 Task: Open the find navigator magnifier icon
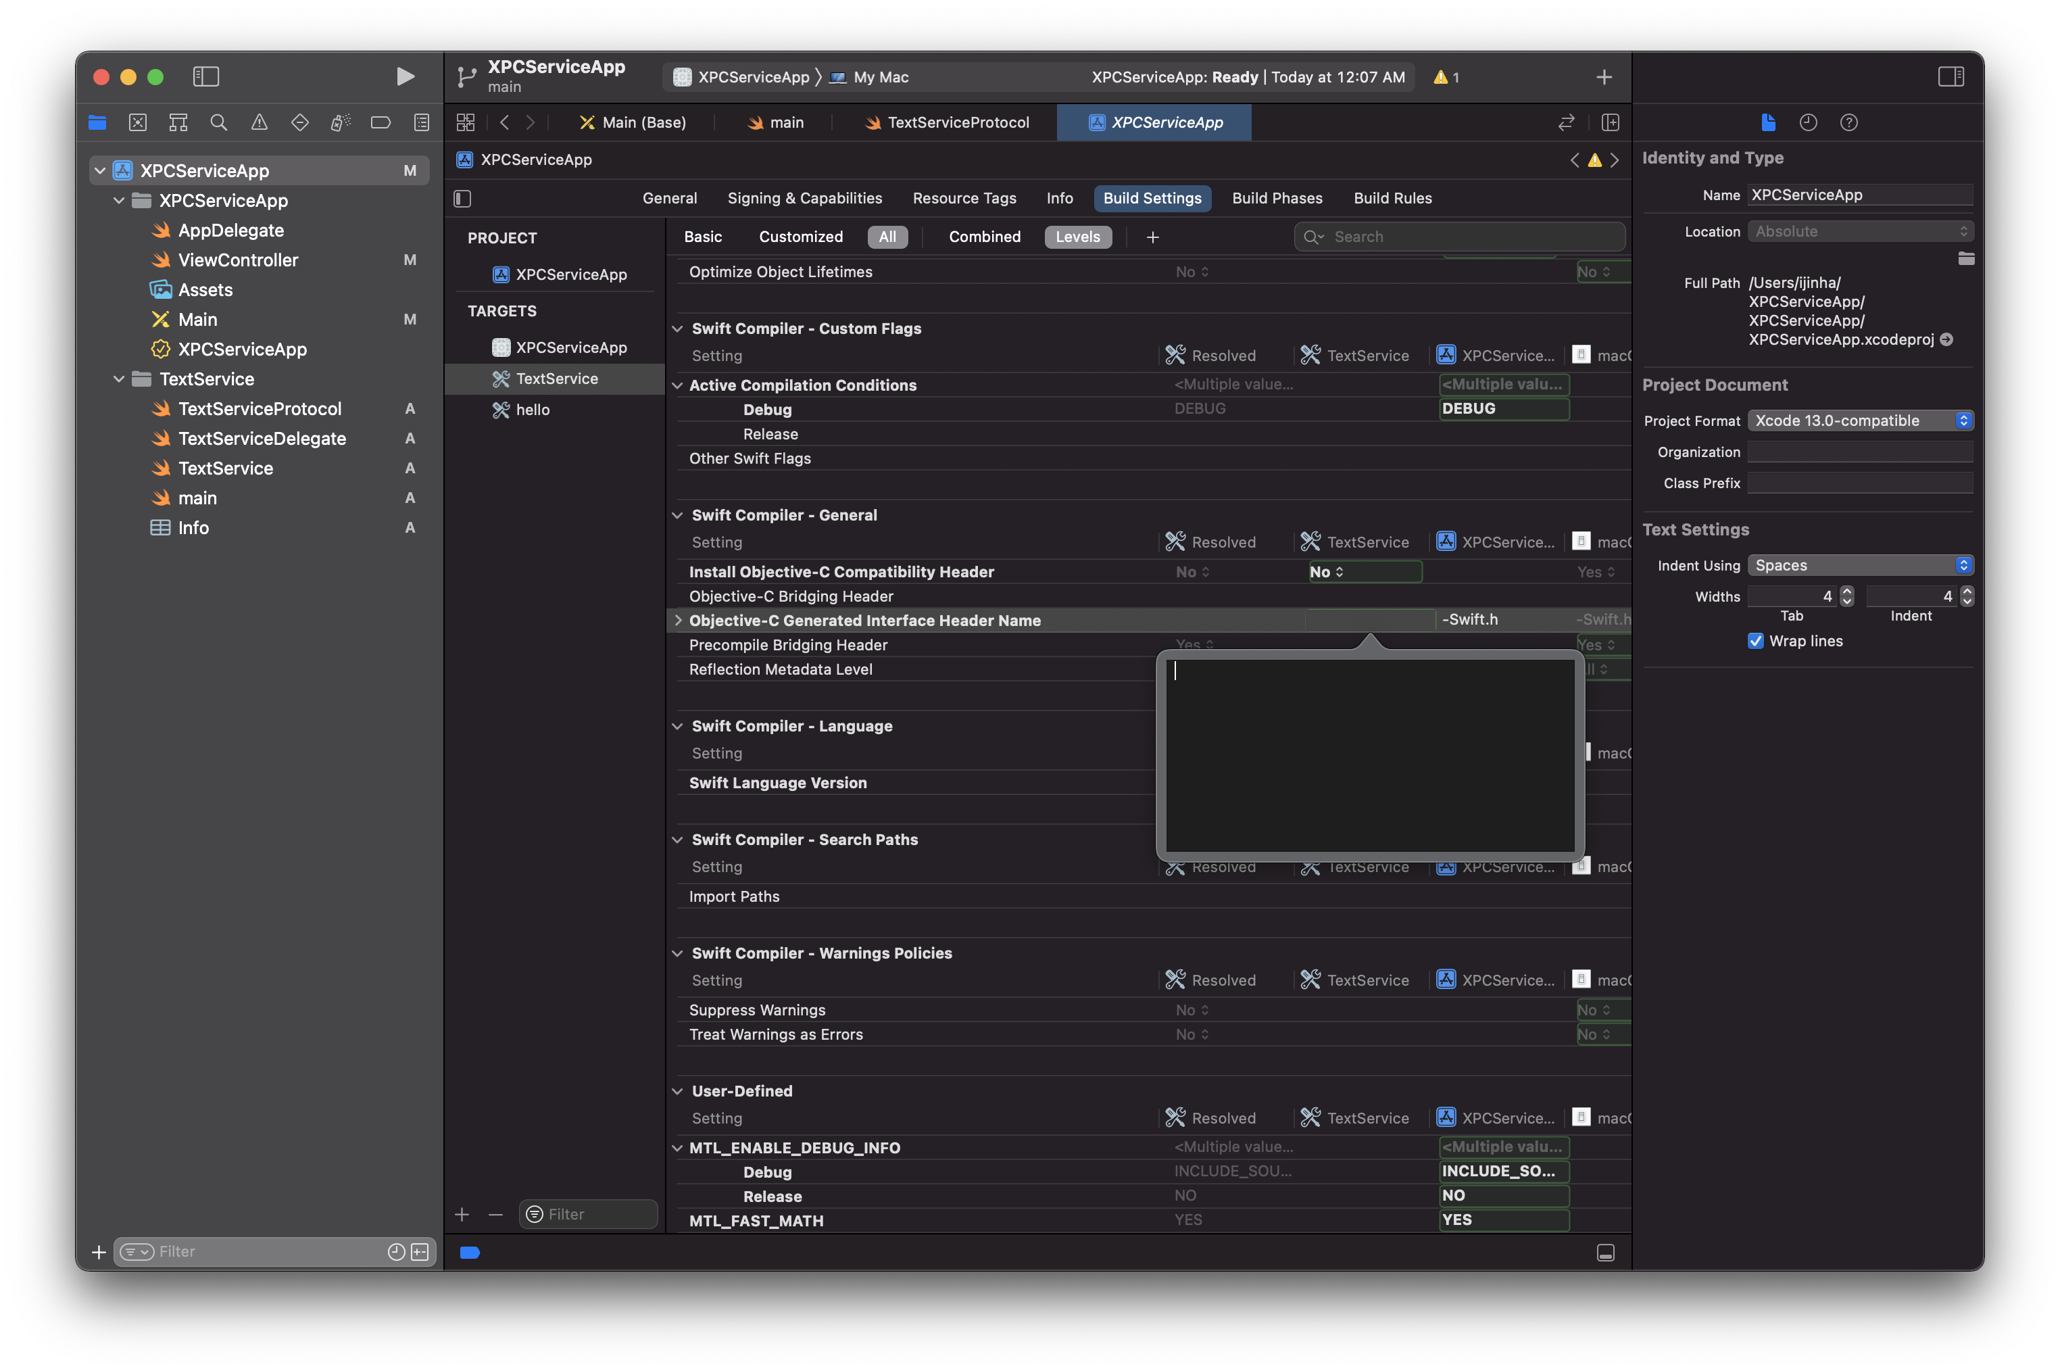[x=218, y=122]
